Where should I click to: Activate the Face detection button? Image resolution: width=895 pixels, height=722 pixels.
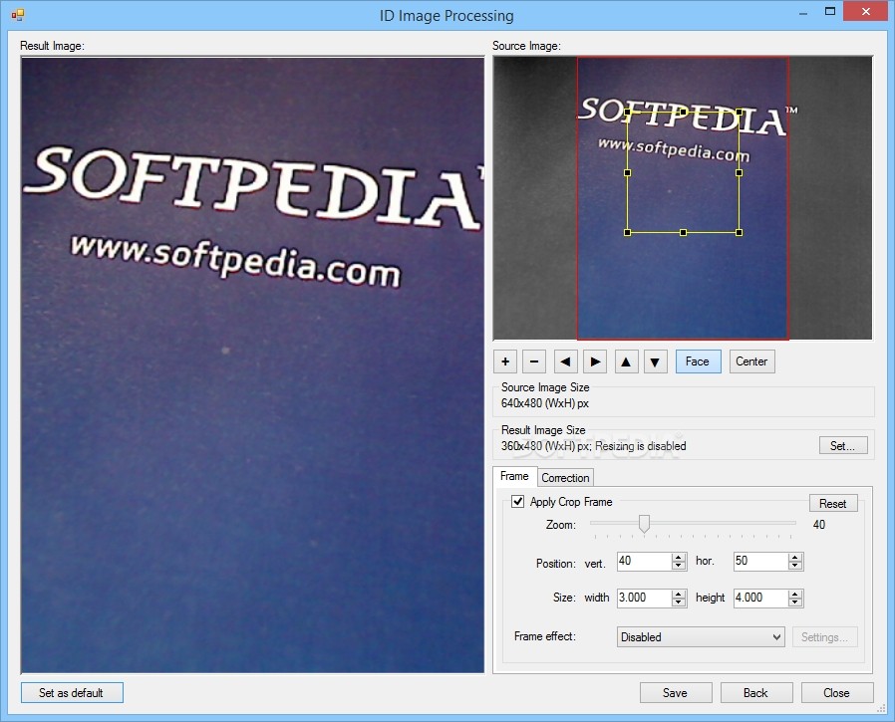pyautogui.click(x=698, y=361)
